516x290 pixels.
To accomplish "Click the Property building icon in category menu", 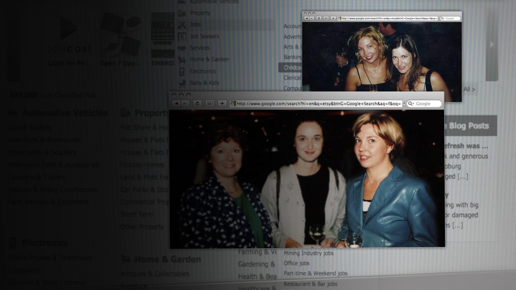I will [x=182, y=13].
